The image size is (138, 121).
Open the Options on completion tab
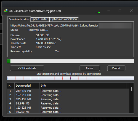[x=64, y=19]
